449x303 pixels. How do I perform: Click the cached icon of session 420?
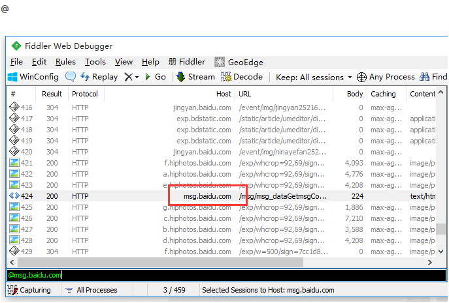pos(14,151)
